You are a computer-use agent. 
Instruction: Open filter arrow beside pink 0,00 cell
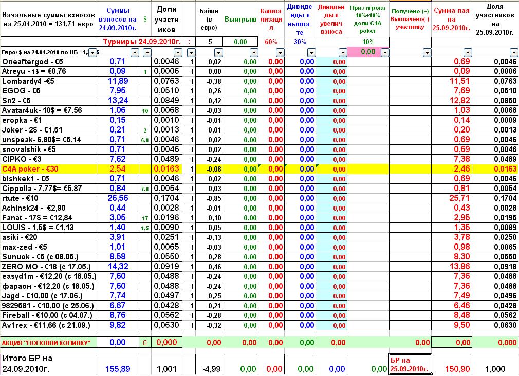(x=385, y=52)
